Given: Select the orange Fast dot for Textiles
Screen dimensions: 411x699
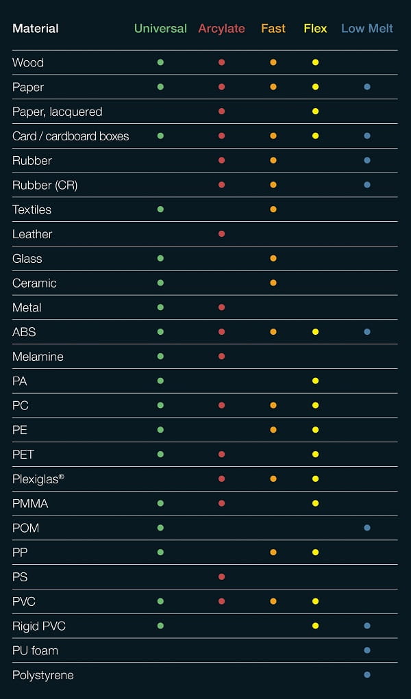Looking at the screenshot, I should tap(273, 209).
